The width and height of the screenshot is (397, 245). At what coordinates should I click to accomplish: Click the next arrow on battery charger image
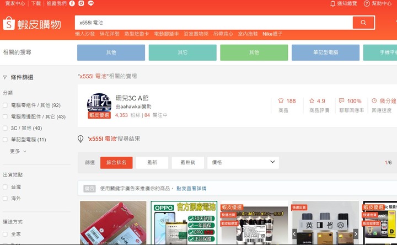[x=356, y=233]
